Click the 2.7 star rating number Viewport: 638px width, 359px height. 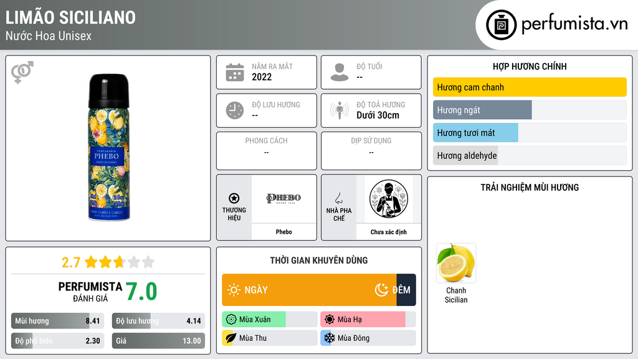pyautogui.click(x=71, y=262)
